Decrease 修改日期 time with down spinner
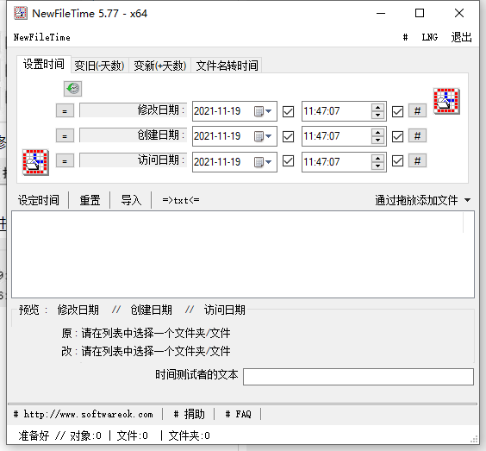This screenshot has height=451, width=486. point(377,115)
